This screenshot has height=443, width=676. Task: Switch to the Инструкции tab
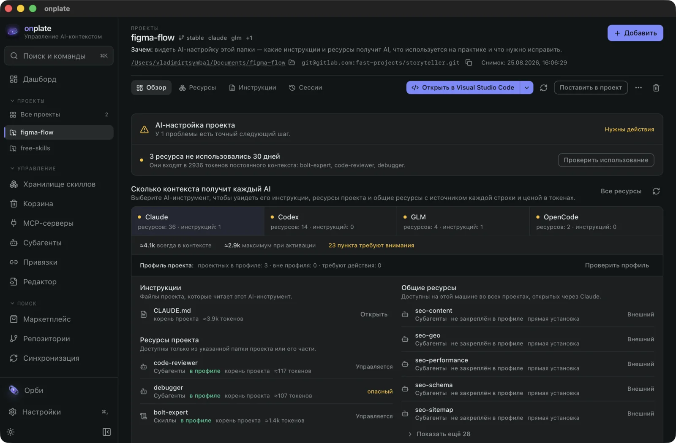253,88
